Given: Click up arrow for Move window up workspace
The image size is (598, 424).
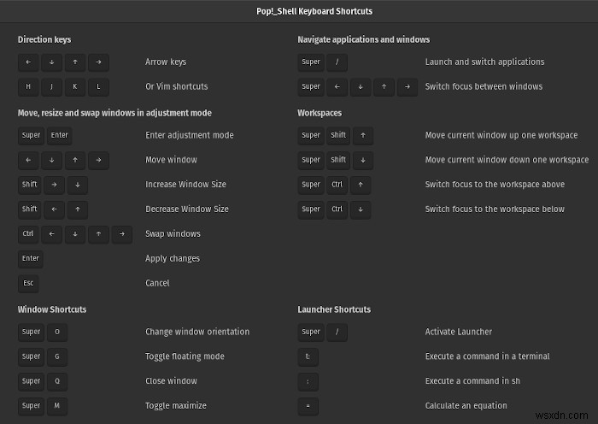Looking at the screenshot, I should click(x=363, y=135).
